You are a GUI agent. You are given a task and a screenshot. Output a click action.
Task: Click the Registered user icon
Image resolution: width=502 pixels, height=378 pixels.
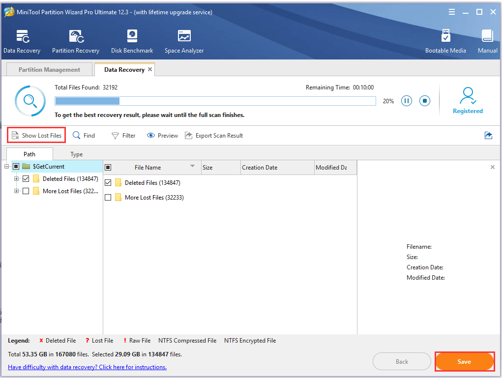coord(468,96)
